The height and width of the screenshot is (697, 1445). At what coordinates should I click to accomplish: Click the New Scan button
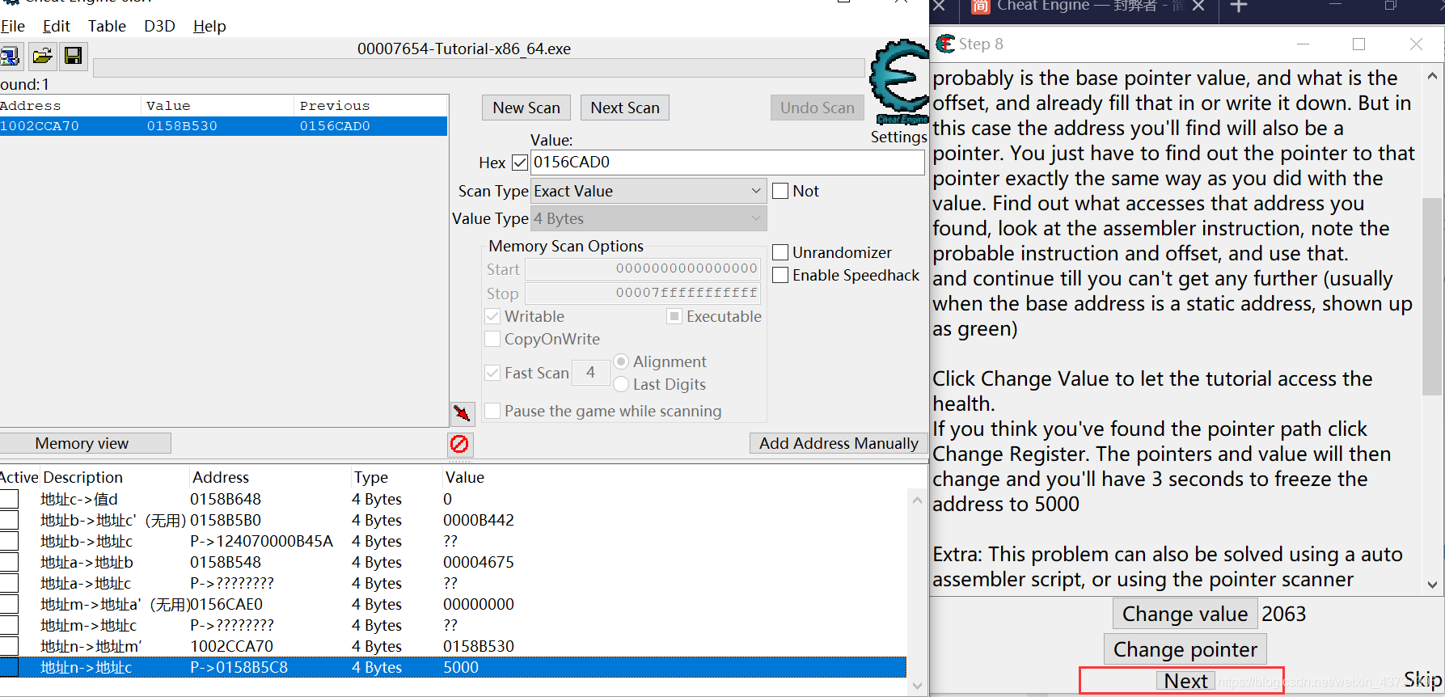[x=526, y=108]
